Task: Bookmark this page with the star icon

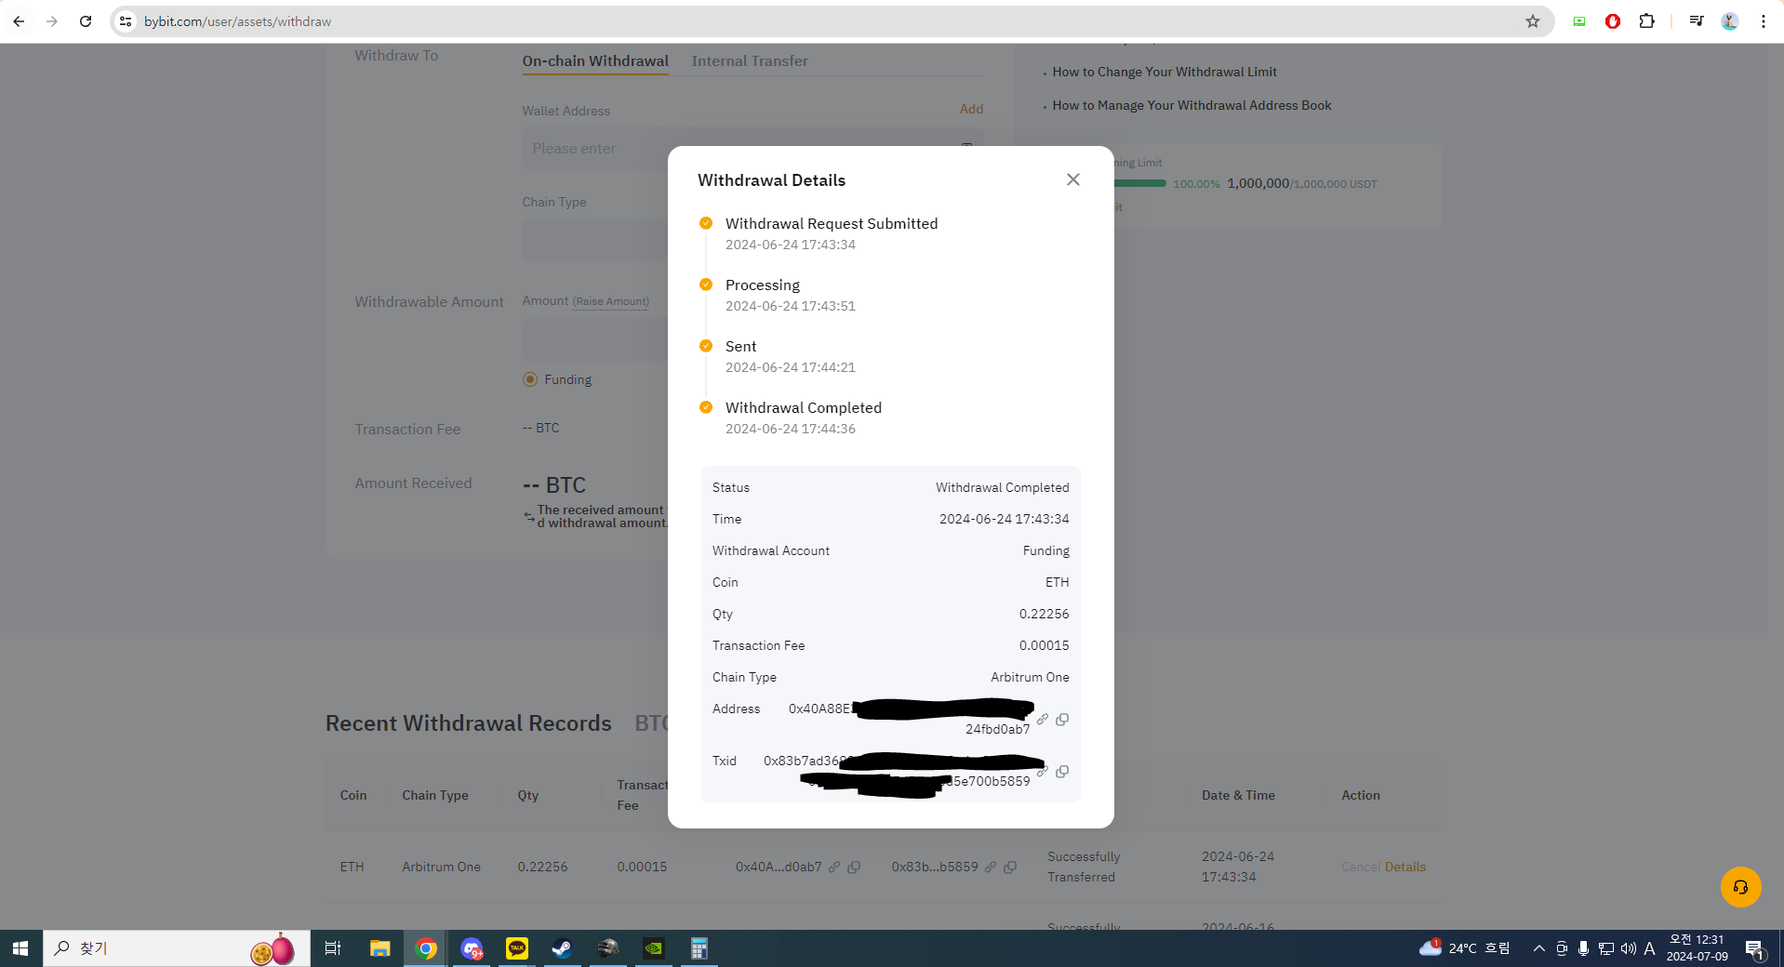Action: tap(1533, 21)
